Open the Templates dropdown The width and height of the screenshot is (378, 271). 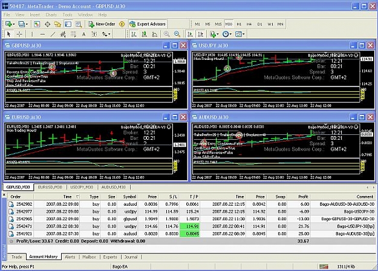(x=240, y=34)
